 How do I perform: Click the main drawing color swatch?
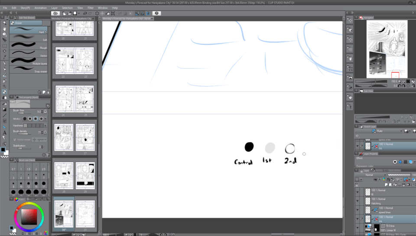pyautogui.click(x=3, y=150)
